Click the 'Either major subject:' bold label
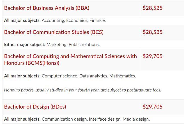The image size is (184, 124). 25,45
